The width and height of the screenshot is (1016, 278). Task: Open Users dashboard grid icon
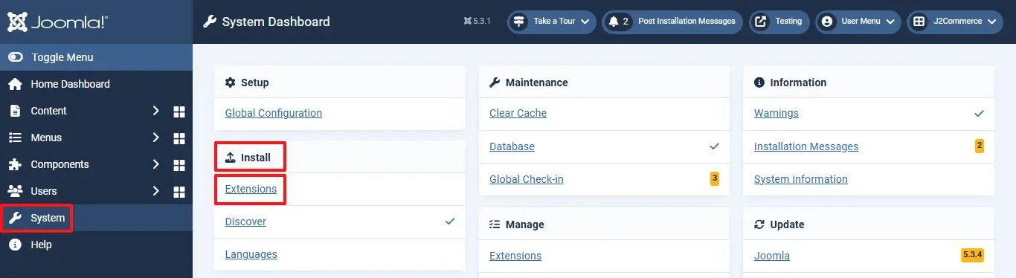[179, 192]
